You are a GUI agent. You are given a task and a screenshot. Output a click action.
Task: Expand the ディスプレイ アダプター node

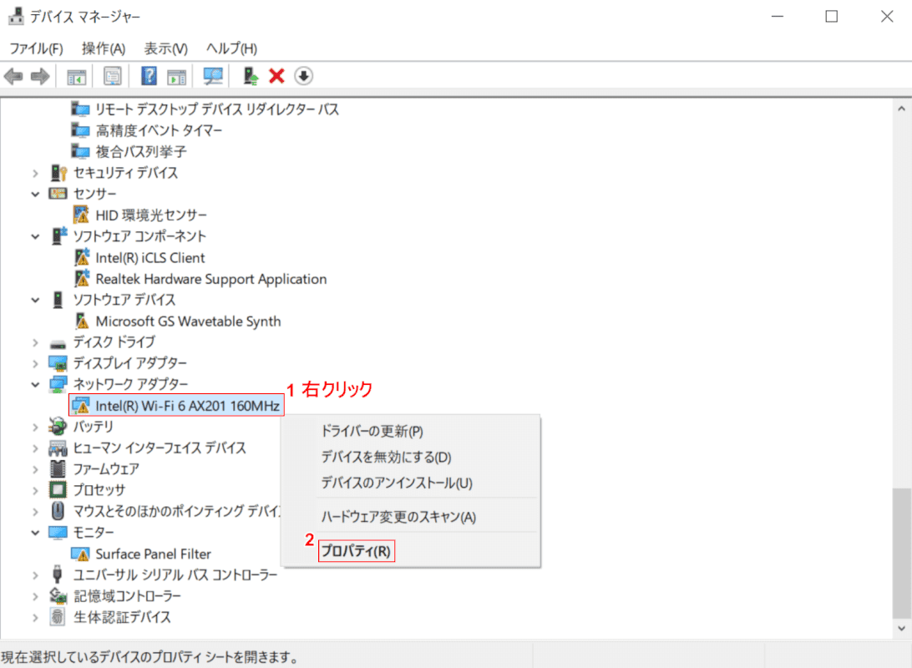(x=35, y=364)
